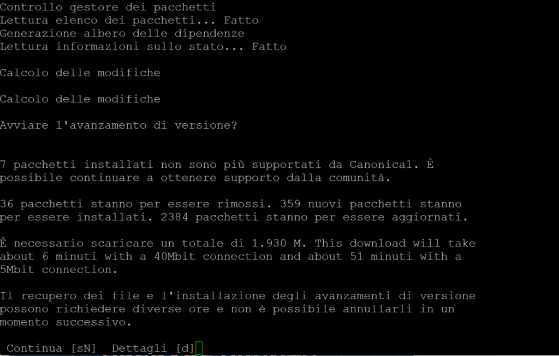Click the word 'Canonical' in the output

(380, 165)
